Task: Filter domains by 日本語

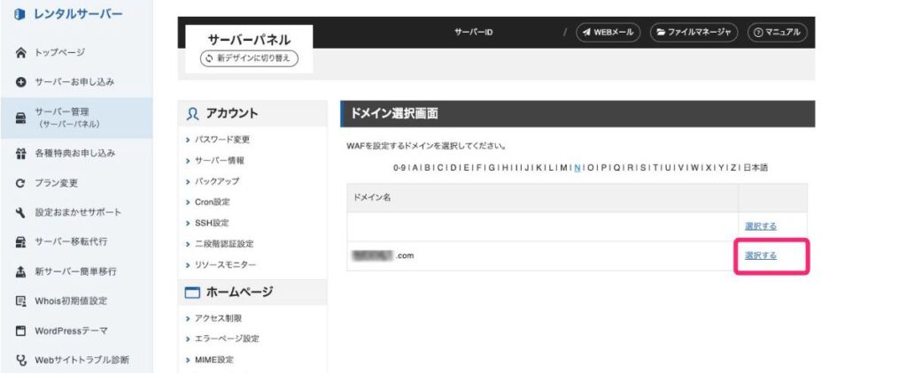Action: (755, 167)
